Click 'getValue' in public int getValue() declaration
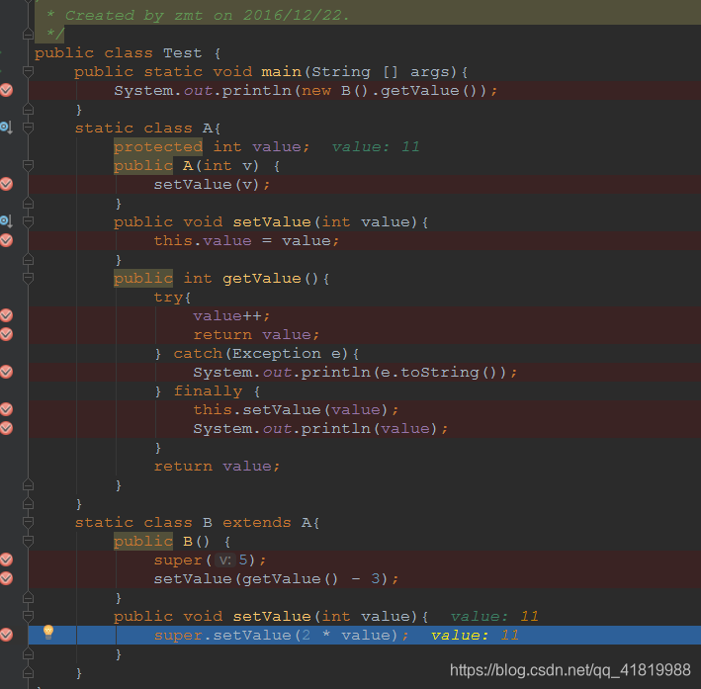The image size is (701, 689). click(262, 278)
